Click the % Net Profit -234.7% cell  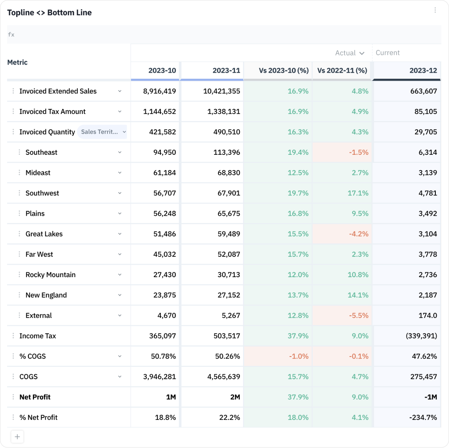[407, 418]
